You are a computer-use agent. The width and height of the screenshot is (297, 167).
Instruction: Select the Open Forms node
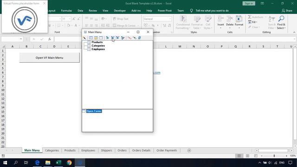point(94,111)
